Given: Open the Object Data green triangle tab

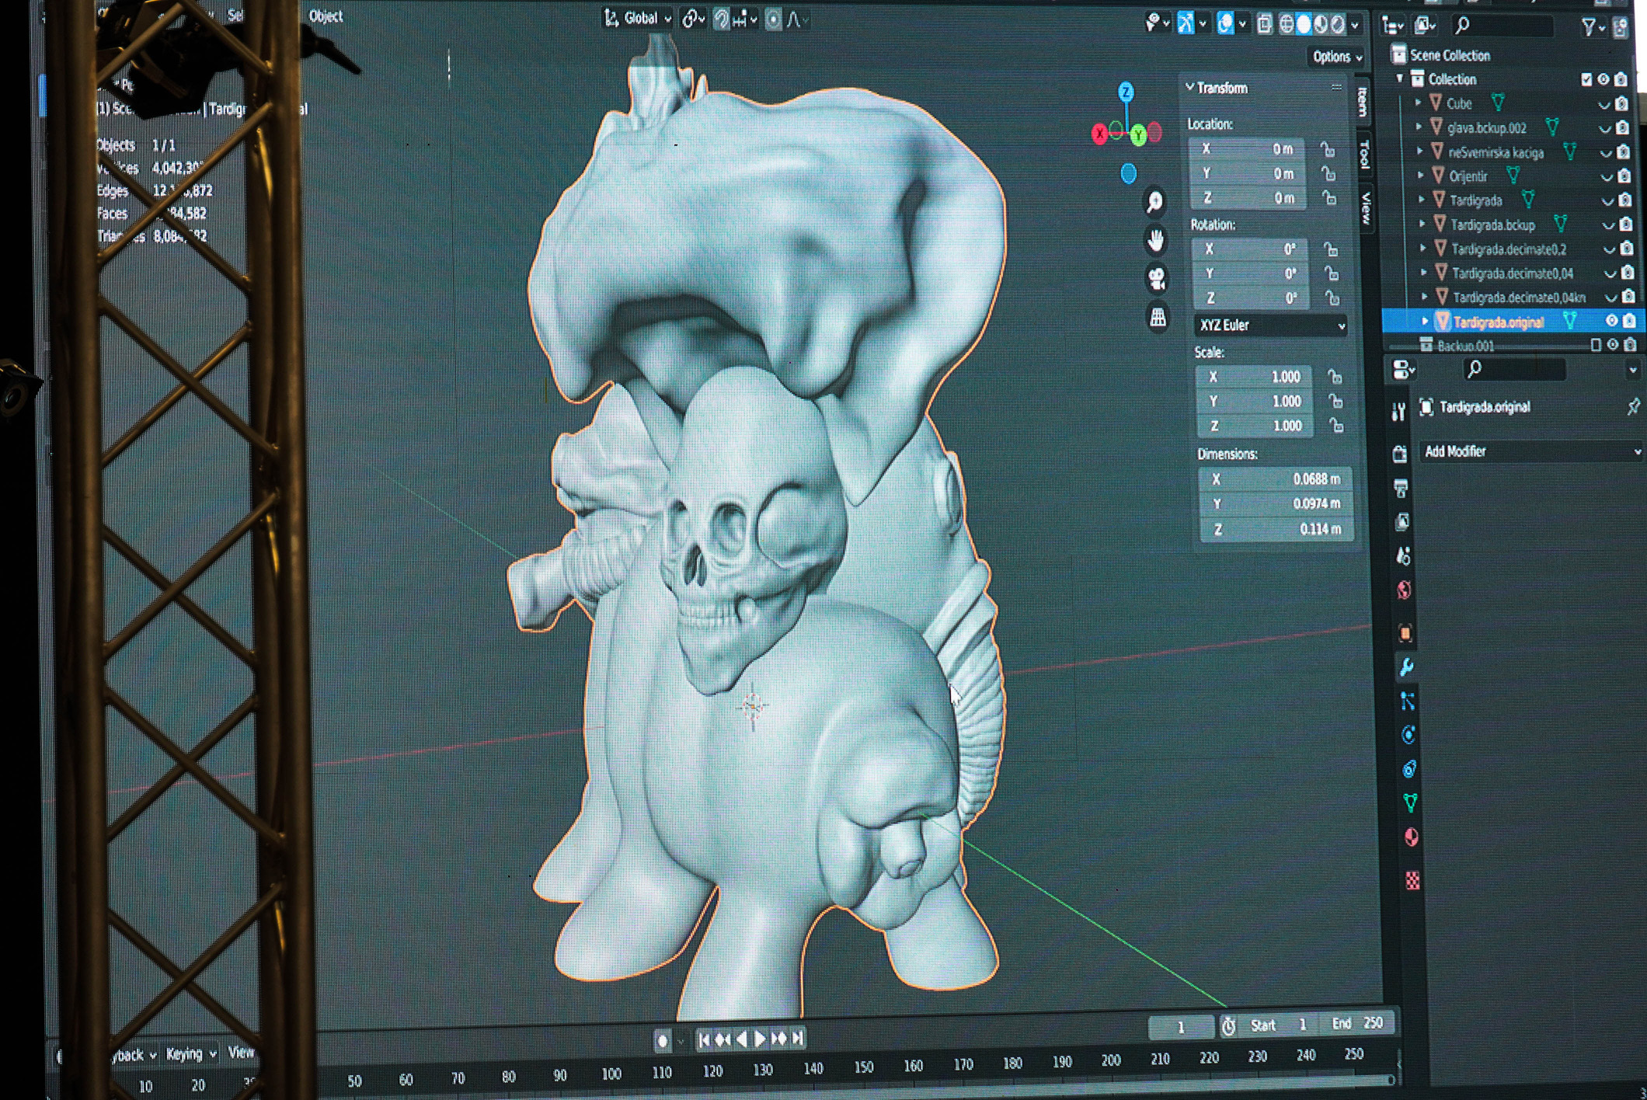Looking at the screenshot, I should click(1410, 802).
